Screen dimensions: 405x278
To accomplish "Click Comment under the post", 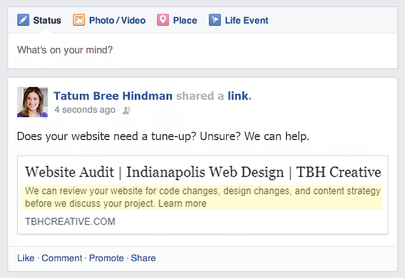I will (x=62, y=258).
